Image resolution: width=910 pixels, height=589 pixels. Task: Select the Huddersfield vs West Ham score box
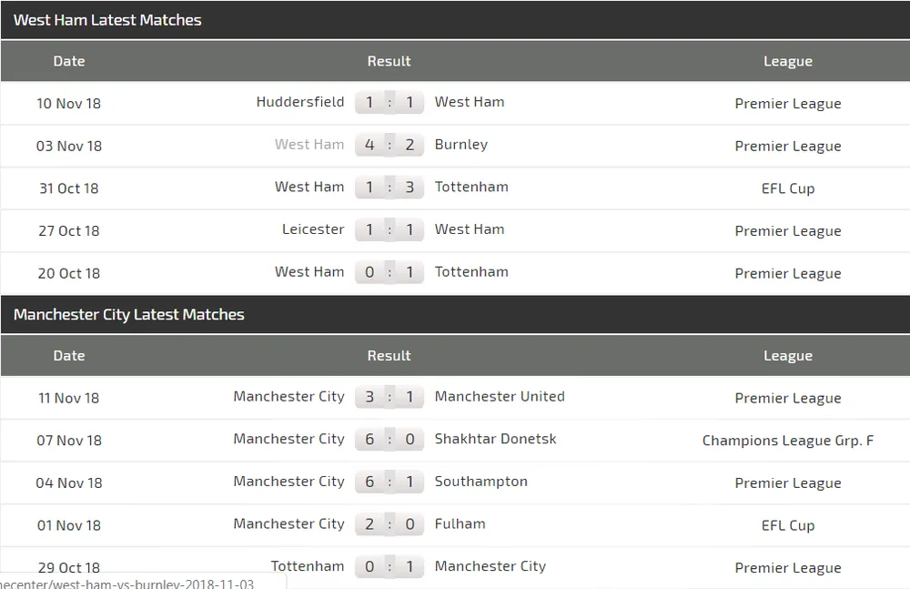tap(389, 102)
